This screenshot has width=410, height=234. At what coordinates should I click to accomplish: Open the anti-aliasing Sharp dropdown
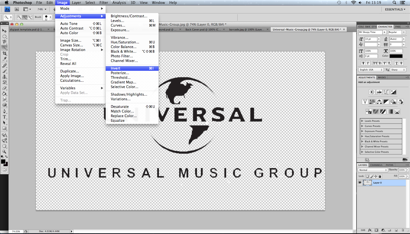pos(398,70)
